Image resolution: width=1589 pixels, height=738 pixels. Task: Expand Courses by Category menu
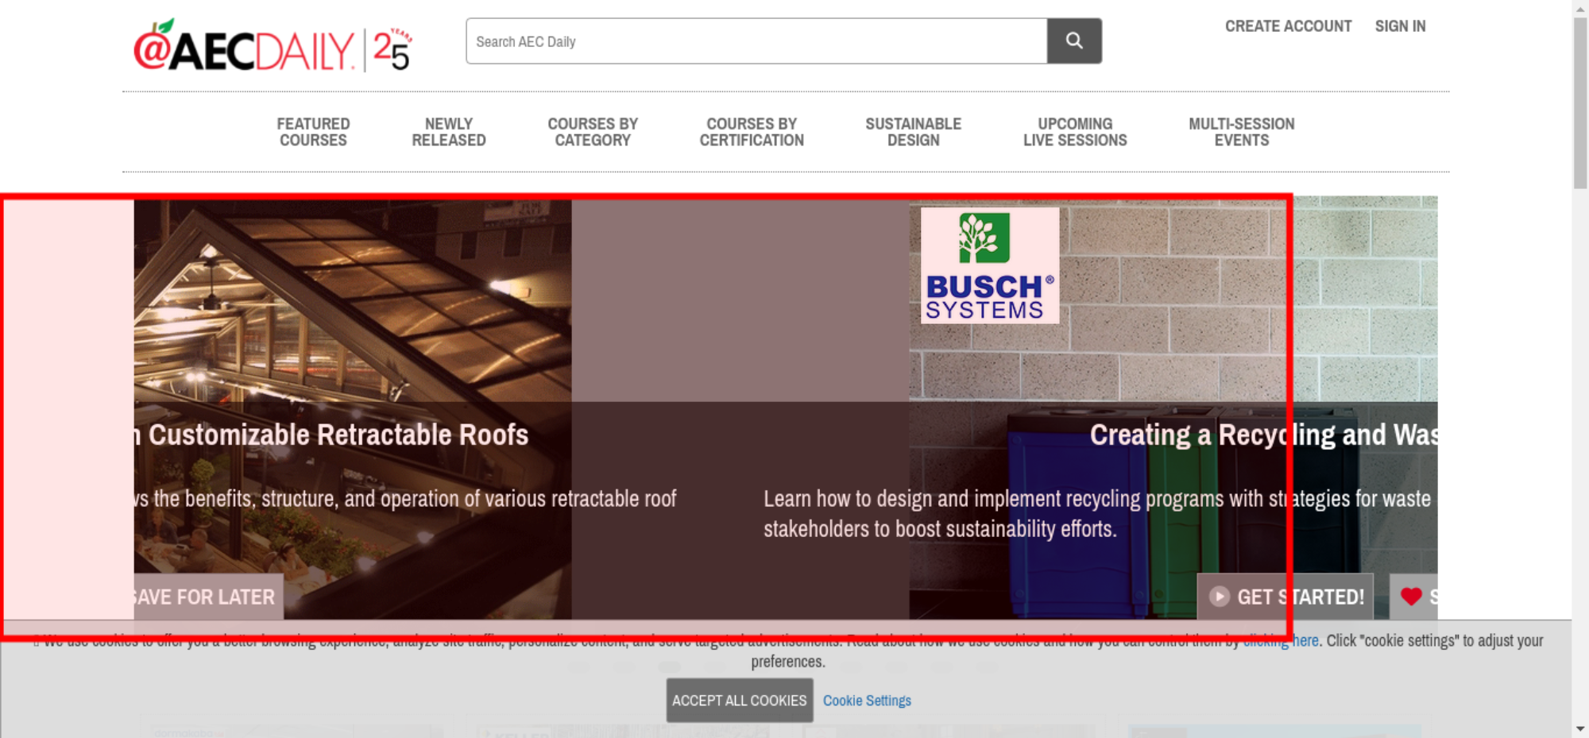(x=593, y=132)
